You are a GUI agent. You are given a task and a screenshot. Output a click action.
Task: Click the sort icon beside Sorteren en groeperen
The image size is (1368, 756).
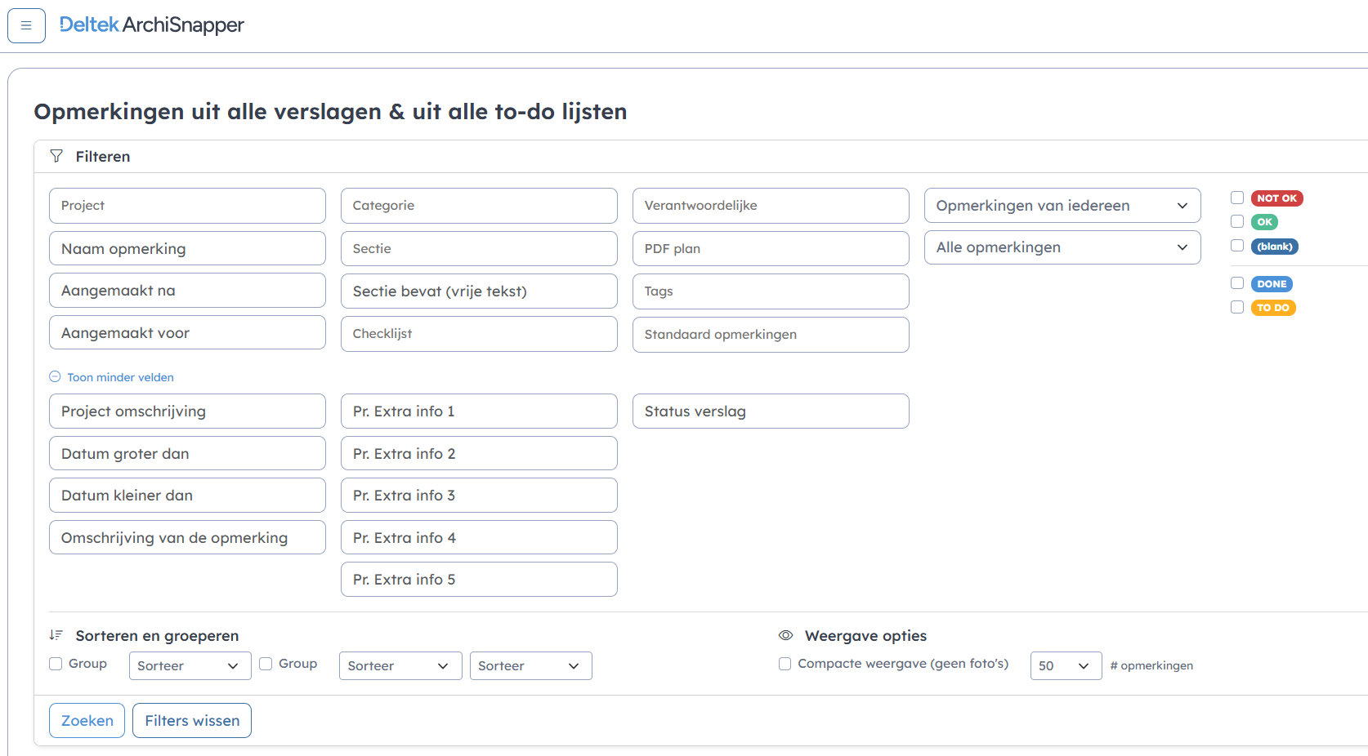tap(56, 635)
